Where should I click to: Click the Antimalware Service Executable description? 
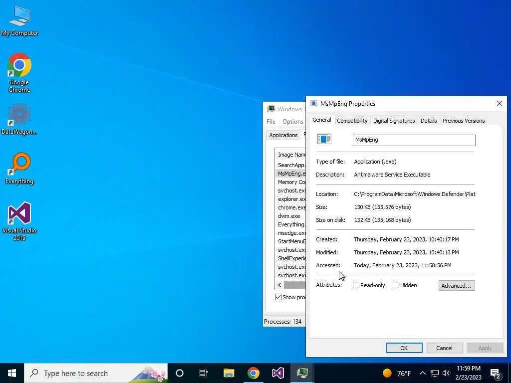coord(392,175)
